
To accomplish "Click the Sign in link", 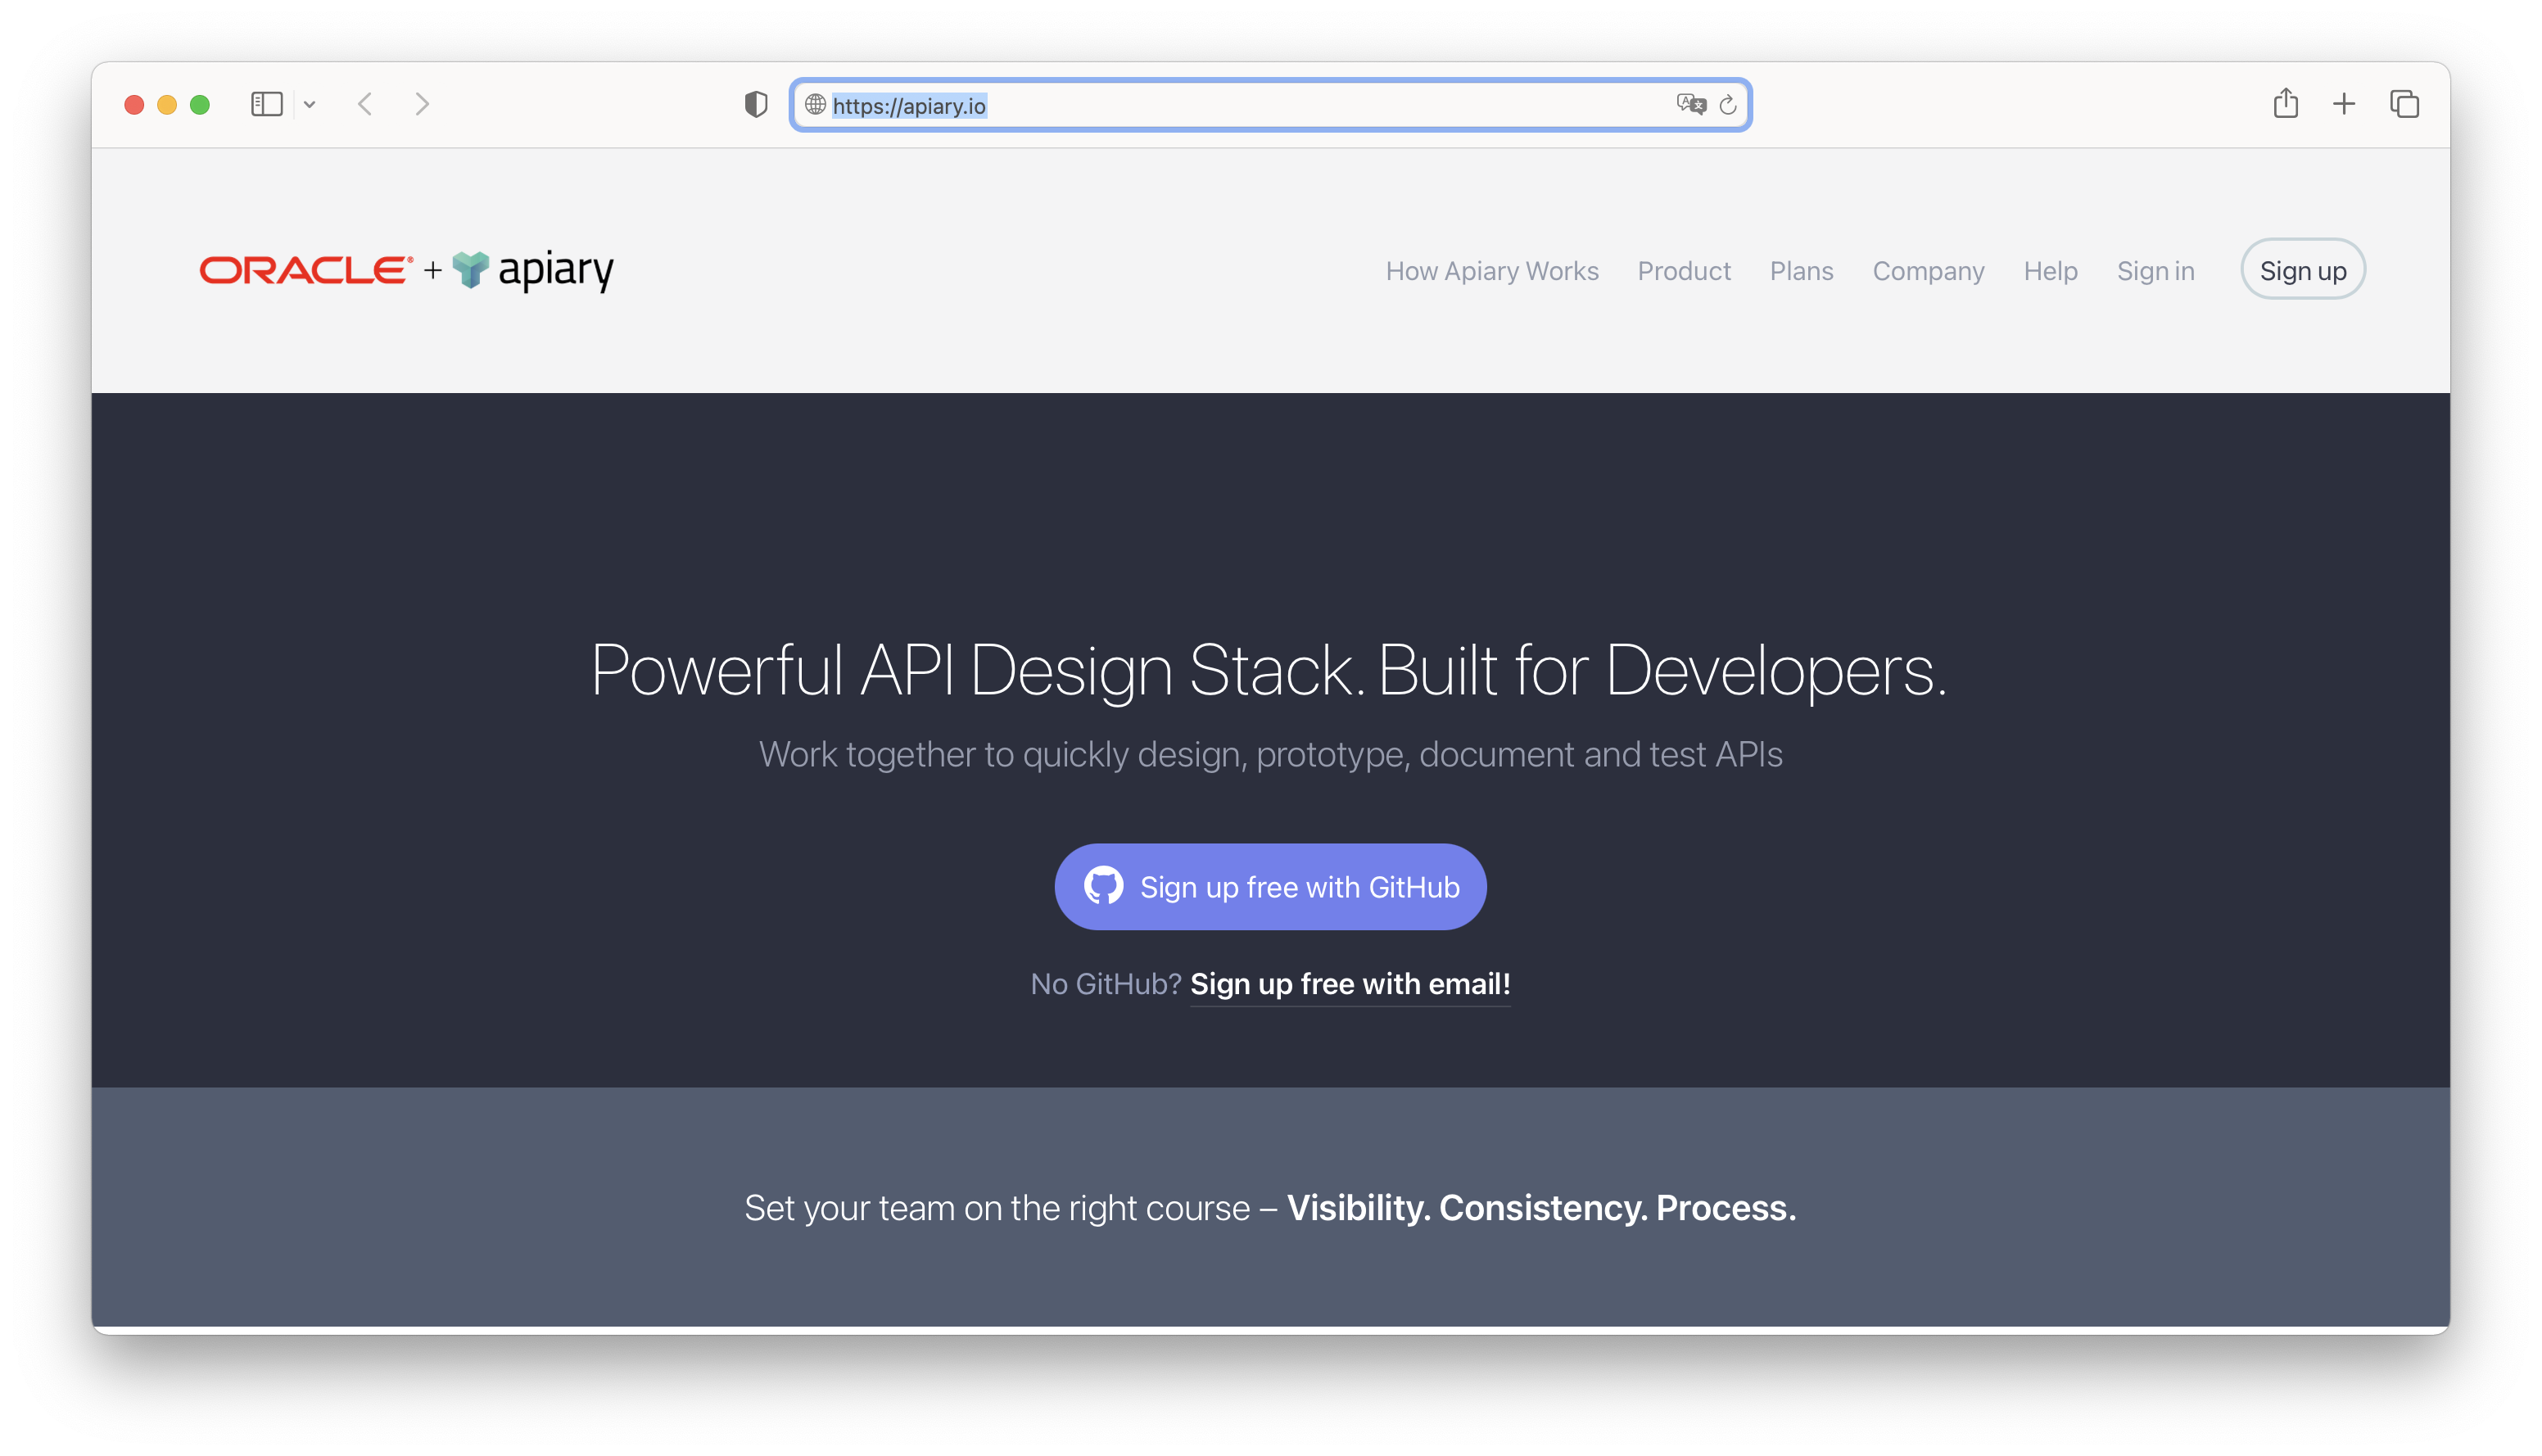I will coord(2155,271).
